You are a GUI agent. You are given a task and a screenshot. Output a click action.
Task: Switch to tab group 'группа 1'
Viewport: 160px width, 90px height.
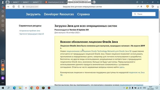pyautogui.click(x=15, y=2)
